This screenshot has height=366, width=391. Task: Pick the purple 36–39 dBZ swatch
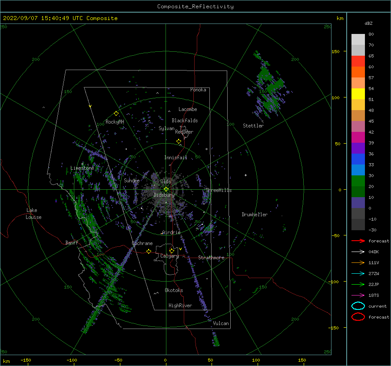pyautogui.click(x=358, y=148)
